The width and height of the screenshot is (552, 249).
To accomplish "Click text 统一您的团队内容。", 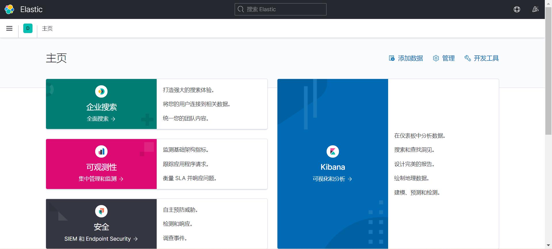I will click(186, 119).
